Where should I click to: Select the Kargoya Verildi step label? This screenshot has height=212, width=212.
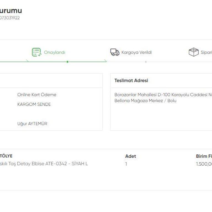click(x=136, y=52)
